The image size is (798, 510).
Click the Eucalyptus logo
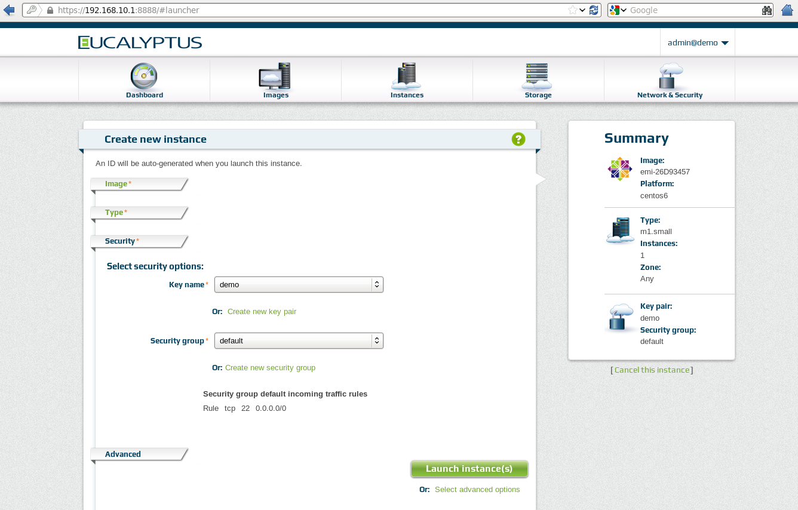[x=140, y=42]
